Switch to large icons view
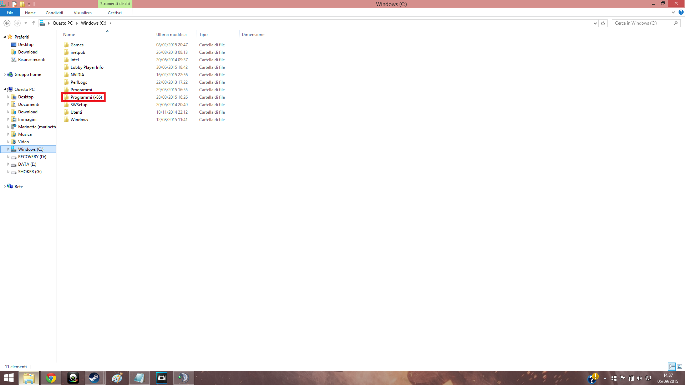This screenshot has width=685, height=385. click(x=680, y=366)
